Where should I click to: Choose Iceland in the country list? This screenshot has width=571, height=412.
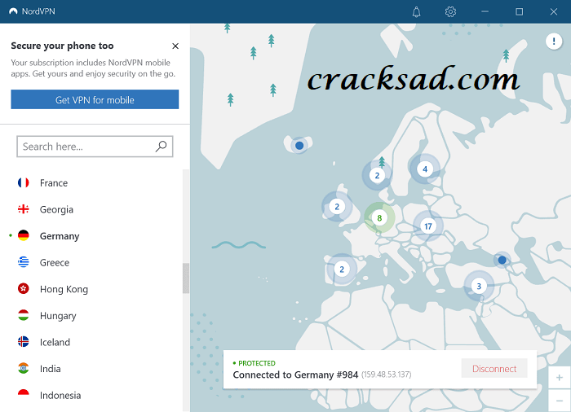click(55, 342)
